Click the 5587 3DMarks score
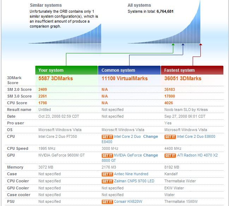229x206 pixels. tap(56, 78)
